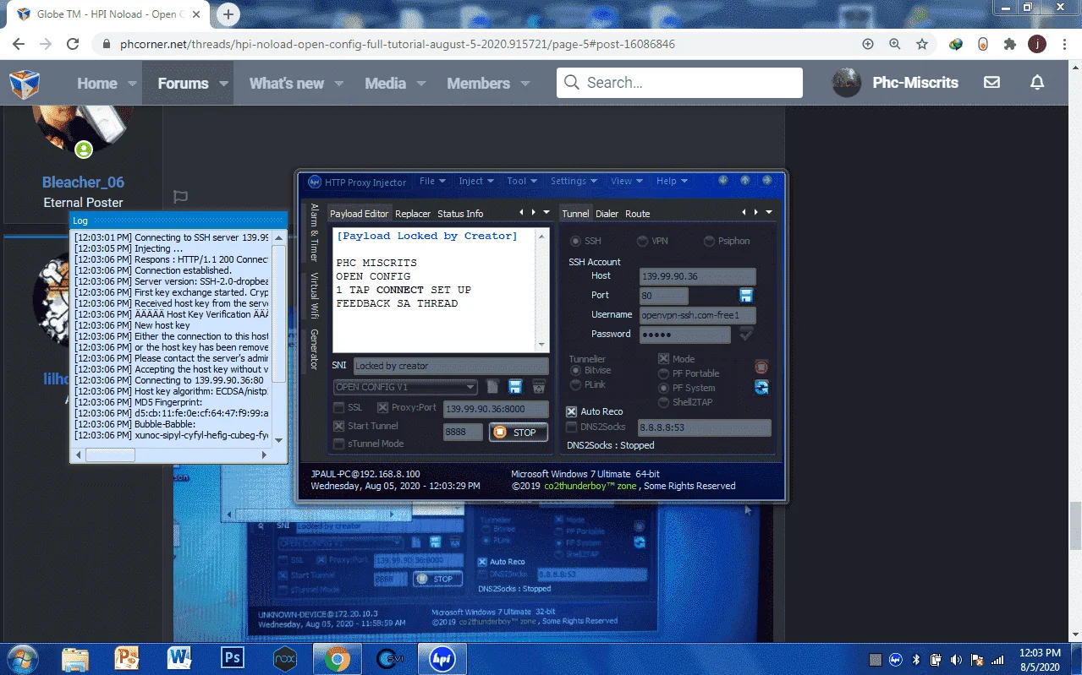This screenshot has width=1082, height=675.
Task: Open PowerPoint from the taskbar
Action: click(x=127, y=658)
